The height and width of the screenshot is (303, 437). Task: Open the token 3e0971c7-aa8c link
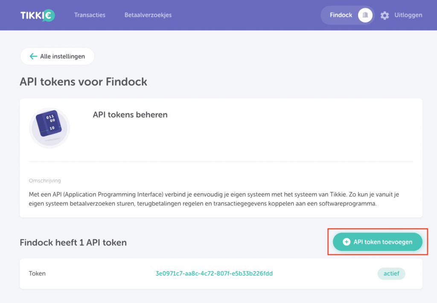click(x=214, y=273)
